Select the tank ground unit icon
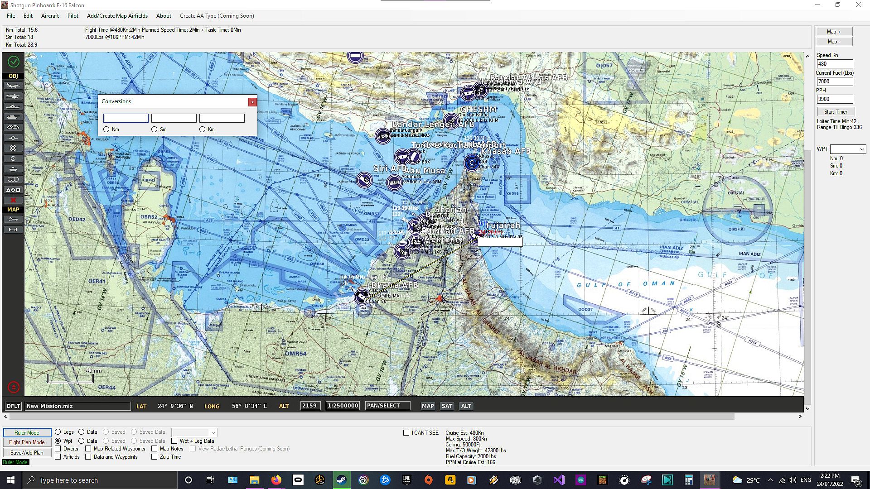Screen dimensions: 870x489 [13, 117]
